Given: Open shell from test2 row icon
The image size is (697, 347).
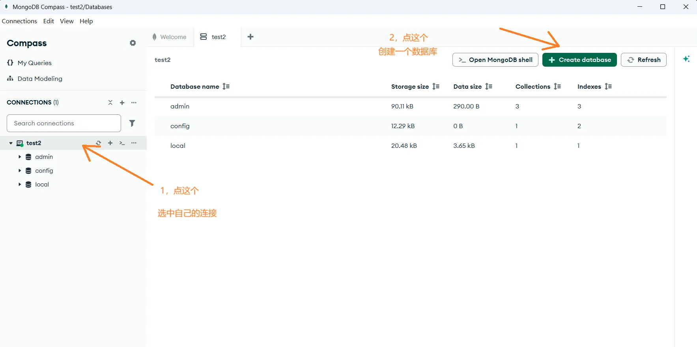Looking at the screenshot, I should (x=122, y=143).
